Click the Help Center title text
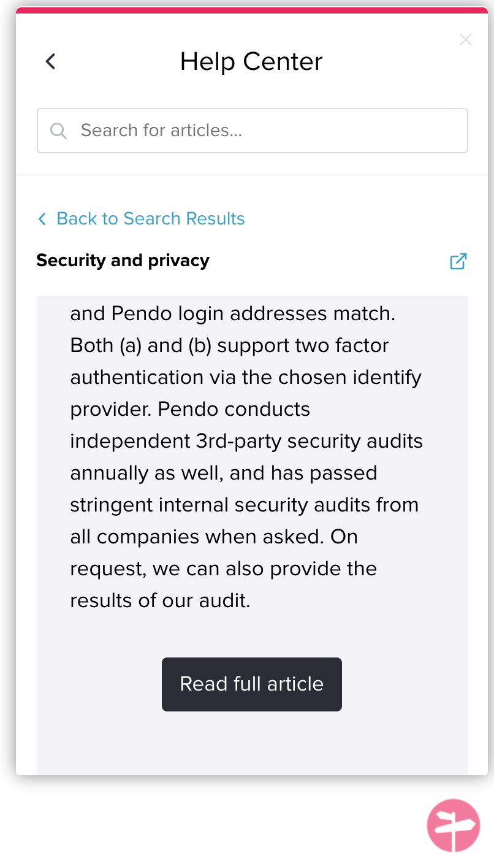Screen dimensions: 494x866 coord(251,61)
